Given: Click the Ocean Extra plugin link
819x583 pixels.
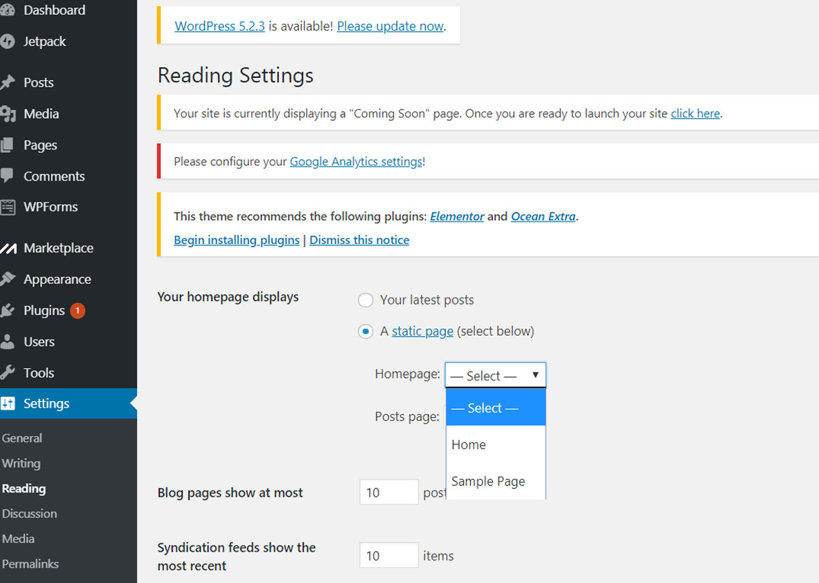Looking at the screenshot, I should (x=543, y=217).
